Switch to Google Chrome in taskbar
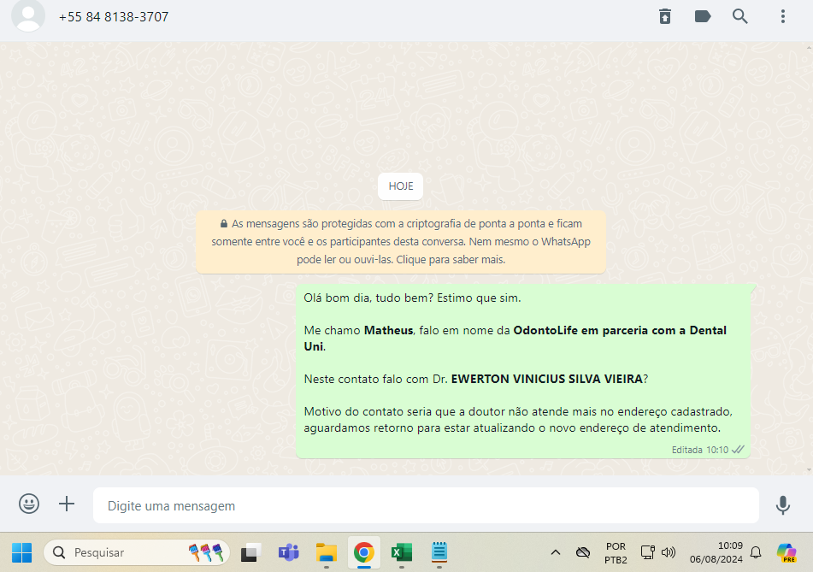The height and width of the screenshot is (572, 813). pos(364,553)
